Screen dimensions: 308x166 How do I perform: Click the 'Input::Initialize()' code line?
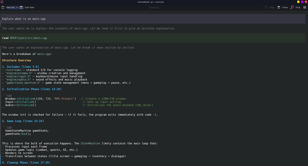[21, 102]
